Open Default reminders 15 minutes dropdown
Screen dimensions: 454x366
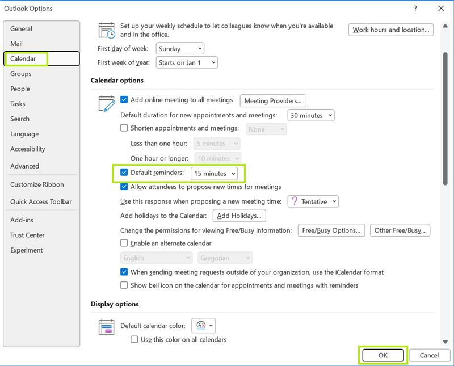tap(215, 174)
